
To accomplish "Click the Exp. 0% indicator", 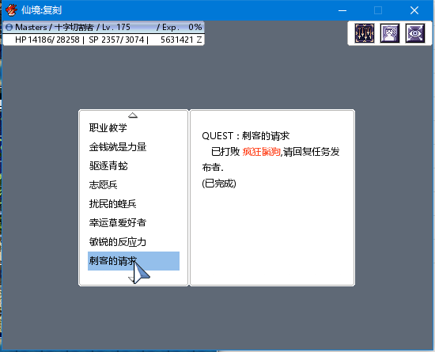I will (182, 27).
